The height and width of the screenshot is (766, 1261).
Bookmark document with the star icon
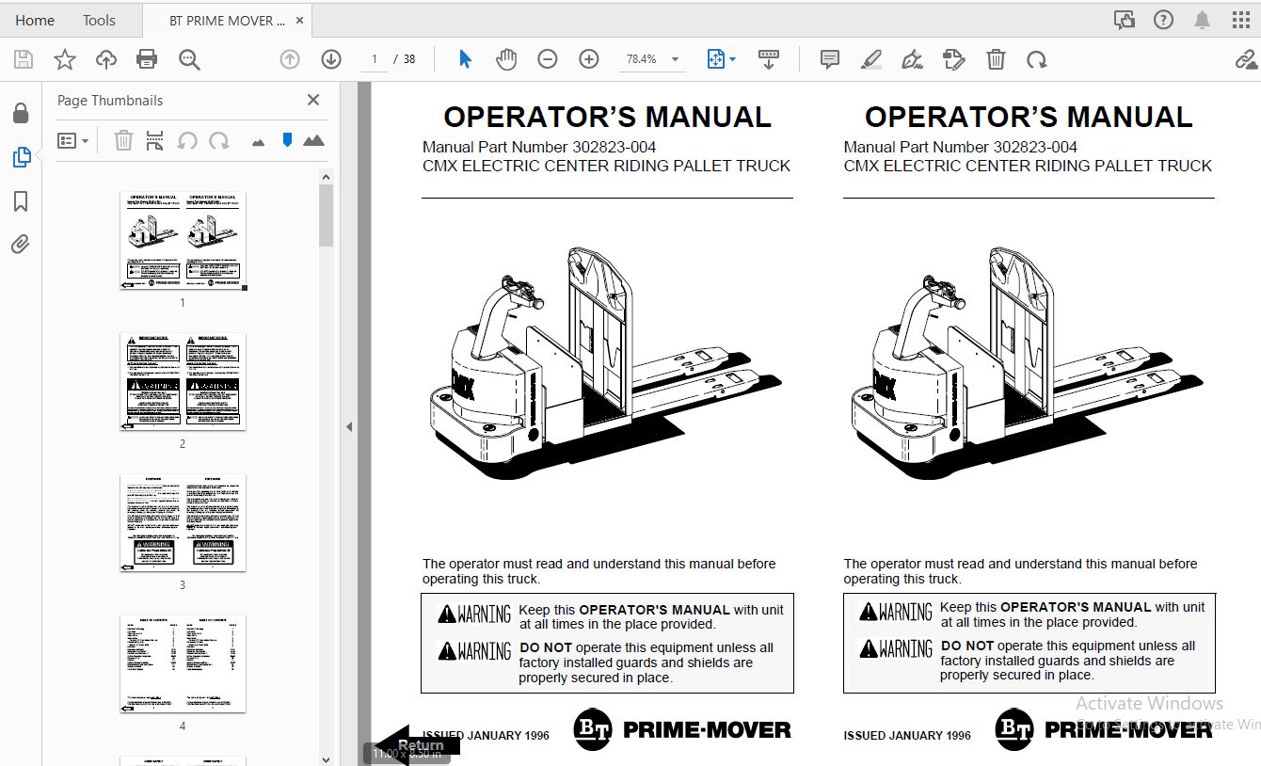point(65,60)
